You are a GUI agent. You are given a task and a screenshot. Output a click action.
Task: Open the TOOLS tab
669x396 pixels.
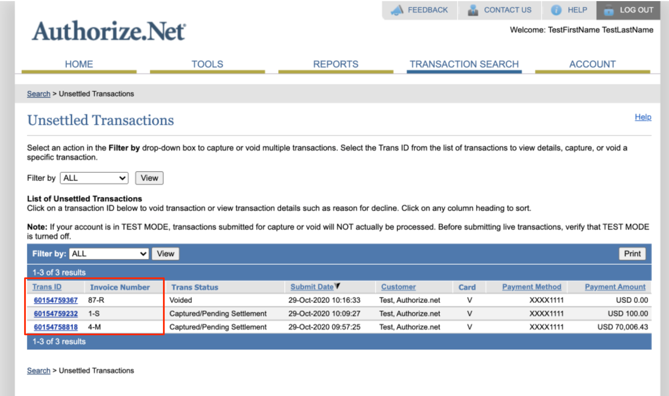pyautogui.click(x=207, y=64)
